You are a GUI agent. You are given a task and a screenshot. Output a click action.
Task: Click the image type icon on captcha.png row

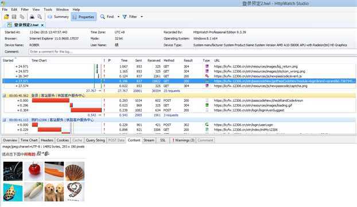point(207,86)
